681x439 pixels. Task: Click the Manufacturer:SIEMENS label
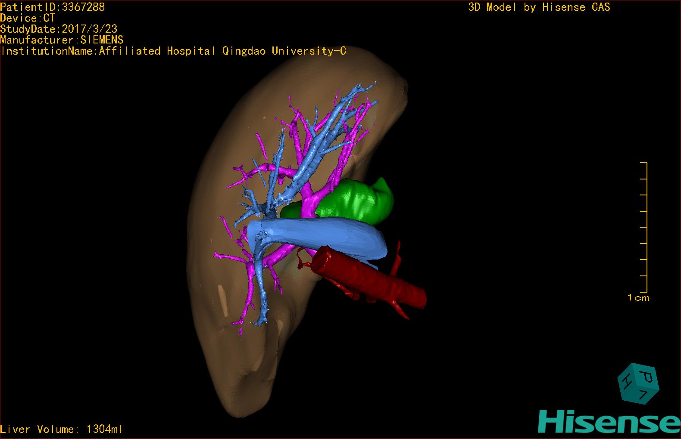[62, 40]
